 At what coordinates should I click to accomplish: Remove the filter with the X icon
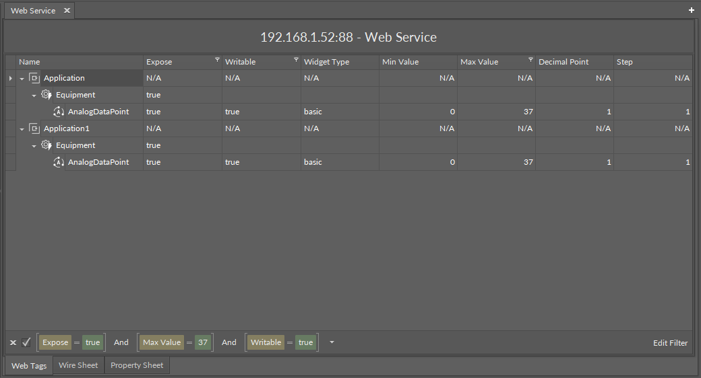click(x=13, y=342)
